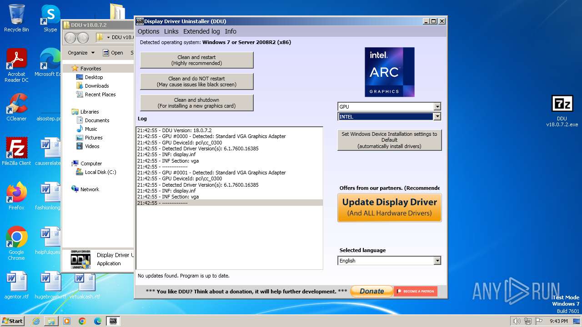Open the media player taskbar icon
Viewport: 582px width, 327px height.
(67, 321)
